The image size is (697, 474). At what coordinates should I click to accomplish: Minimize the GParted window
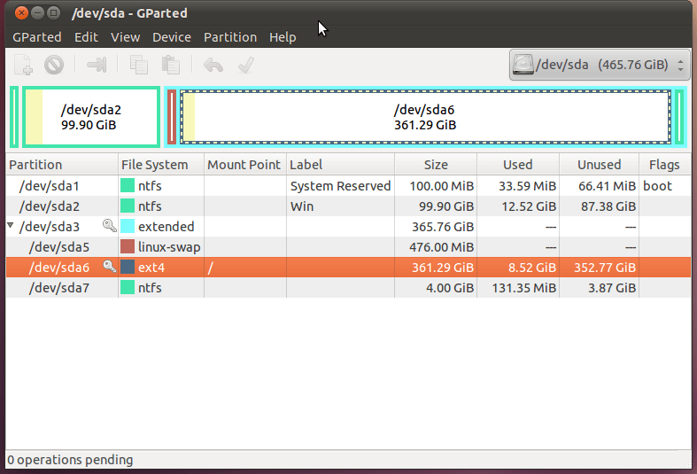[37, 13]
